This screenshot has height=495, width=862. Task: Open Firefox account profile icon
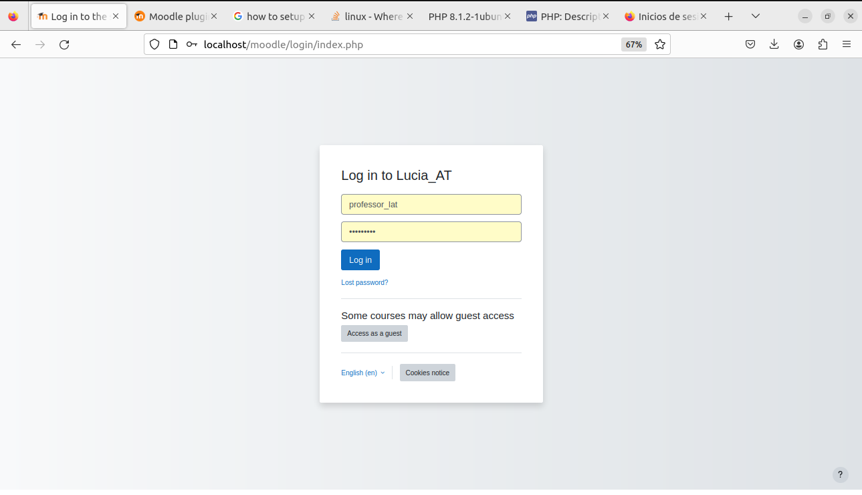tap(798, 45)
